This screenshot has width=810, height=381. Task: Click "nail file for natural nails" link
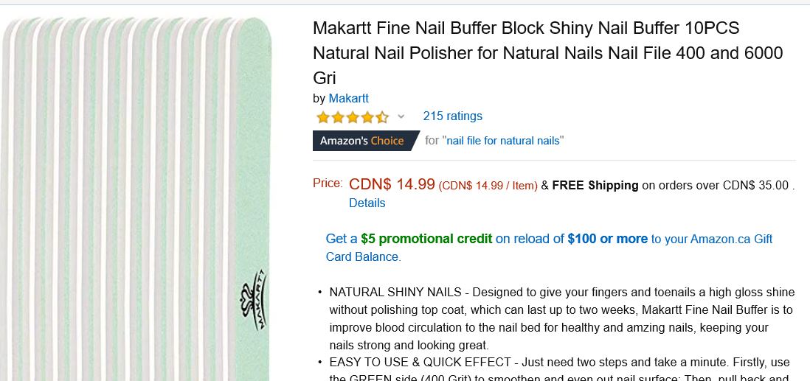(x=503, y=141)
